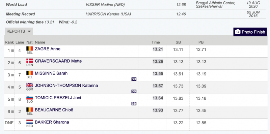Open the Photo Finish camera button
Screen dimensions: 270x134
point(250,32)
